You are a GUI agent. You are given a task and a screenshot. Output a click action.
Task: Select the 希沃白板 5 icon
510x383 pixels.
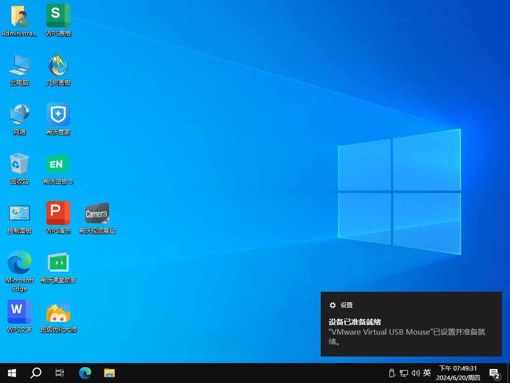click(x=58, y=169)
